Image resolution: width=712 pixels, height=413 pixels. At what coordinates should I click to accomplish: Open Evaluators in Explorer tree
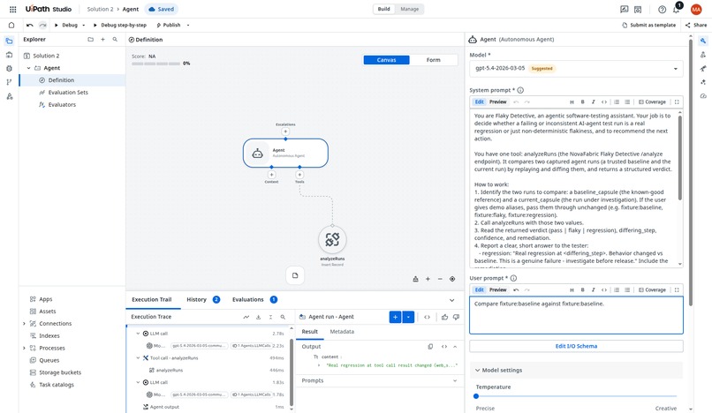pyautogui.click(x=62, y=104)
